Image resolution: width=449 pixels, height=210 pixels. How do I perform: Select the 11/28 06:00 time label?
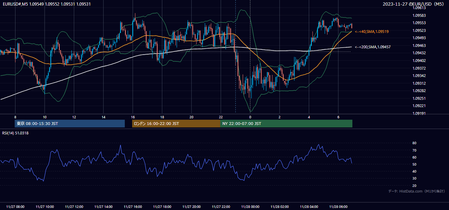(338, 207)
